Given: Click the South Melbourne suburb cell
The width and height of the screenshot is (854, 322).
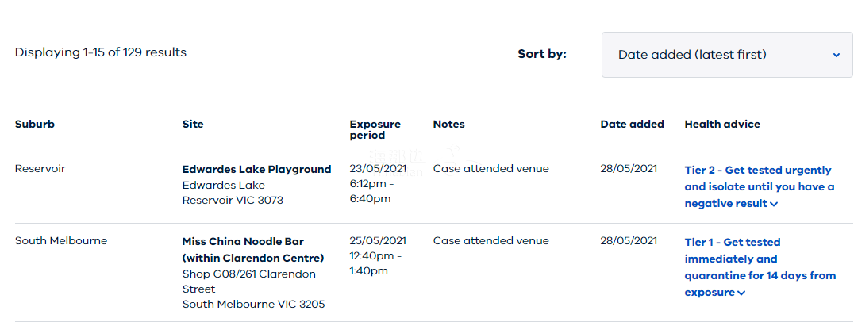Looking at the screenshot, I should 61,240.
